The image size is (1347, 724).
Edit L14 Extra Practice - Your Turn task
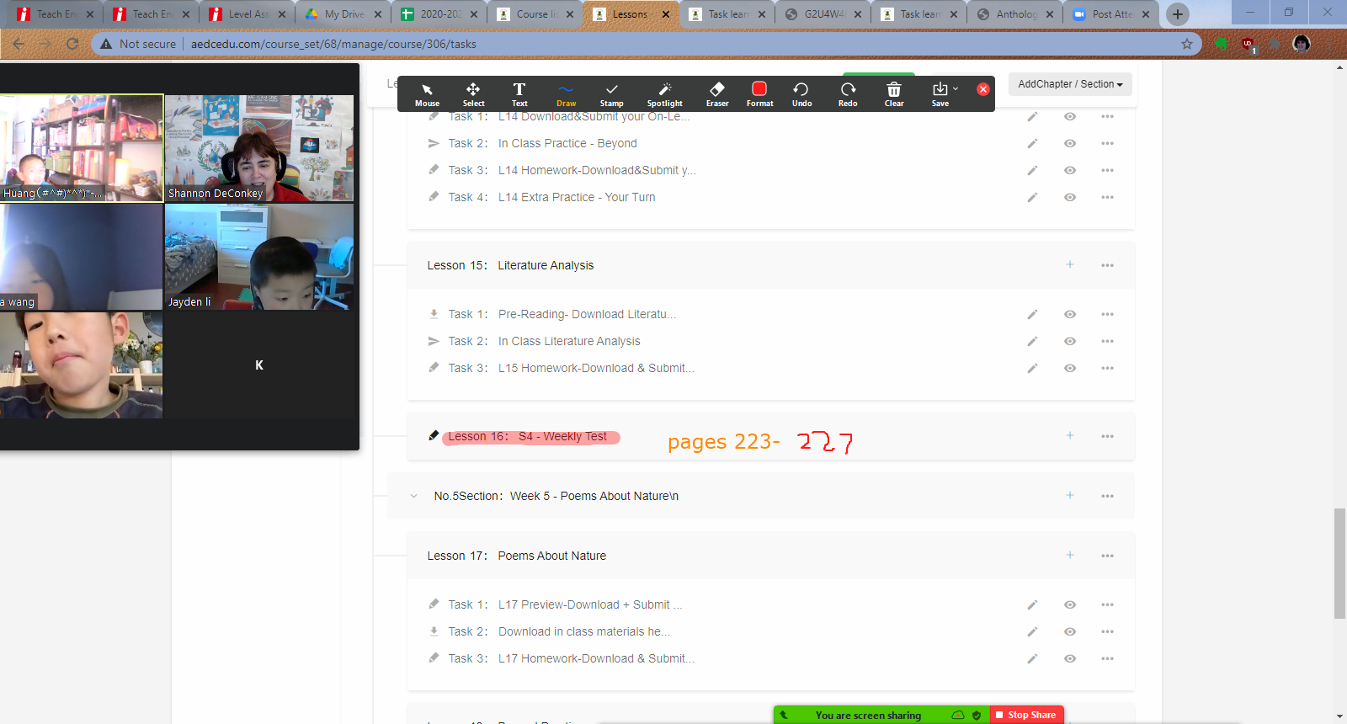pos(1032,198)
